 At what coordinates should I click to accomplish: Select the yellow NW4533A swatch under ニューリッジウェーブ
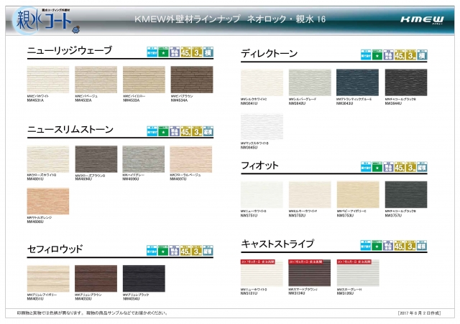(x=144, y=80)
